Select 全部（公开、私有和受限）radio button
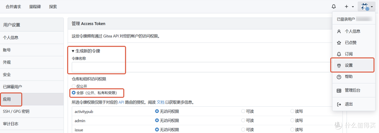 click(74, 93)
